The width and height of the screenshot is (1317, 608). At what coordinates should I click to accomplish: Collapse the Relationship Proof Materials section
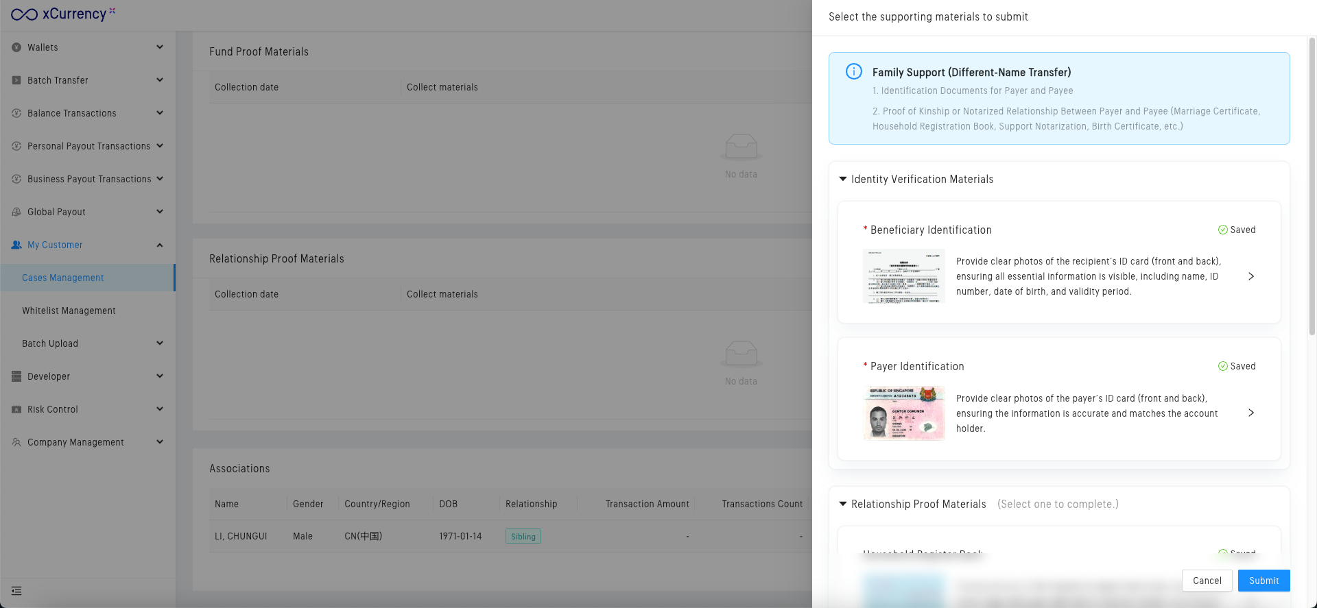pyautogui.click(x=843, y=504)
